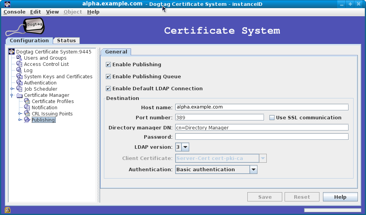Image resolution: width=366 pixels, height=215 pixels.
Task: Switch to the Status tab
Action: (x=67, y=41)
